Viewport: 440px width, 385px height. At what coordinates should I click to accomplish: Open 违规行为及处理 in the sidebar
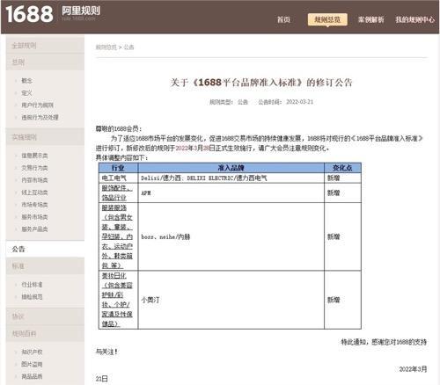[x=40, y=118]
